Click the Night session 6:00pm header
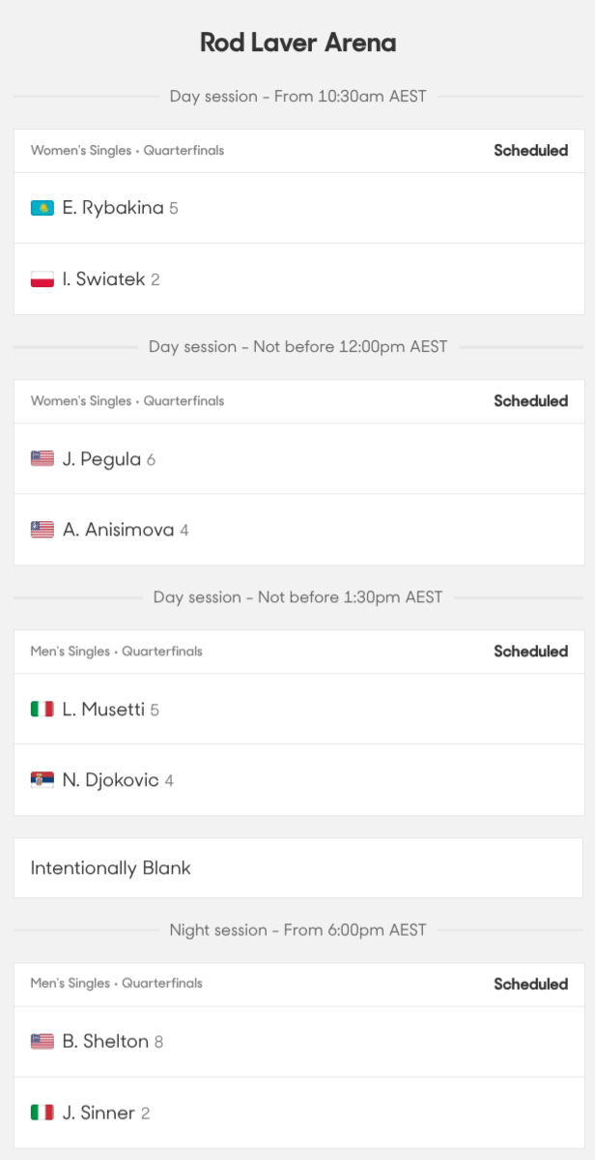Screen dimensions: 595x1160 coord(297,929)
